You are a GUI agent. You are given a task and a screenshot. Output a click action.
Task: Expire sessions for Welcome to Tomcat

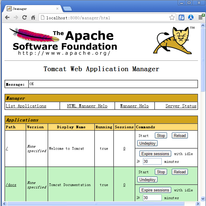tap(155, 154)
